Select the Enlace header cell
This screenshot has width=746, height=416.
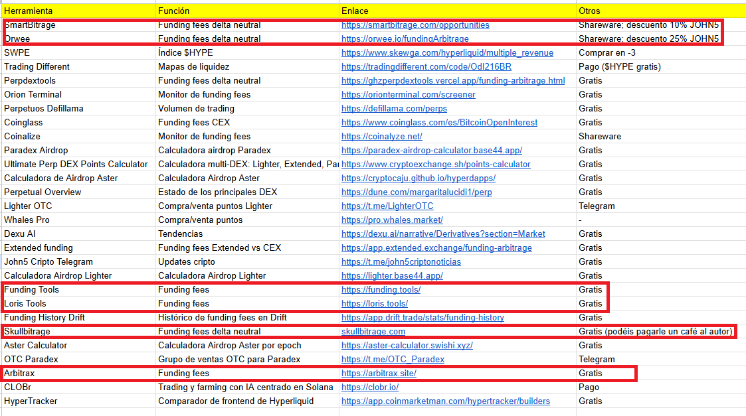coord(458,11)
